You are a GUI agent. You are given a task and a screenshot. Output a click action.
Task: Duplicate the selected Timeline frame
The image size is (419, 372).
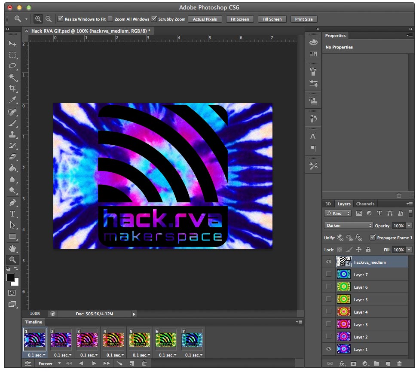pyautogui.click(x=132, y=363)
